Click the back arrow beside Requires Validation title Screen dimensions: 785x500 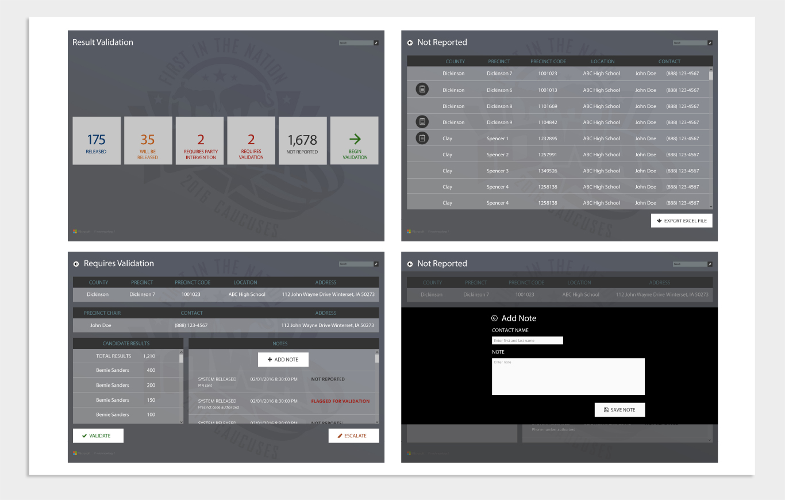(76, 264)
